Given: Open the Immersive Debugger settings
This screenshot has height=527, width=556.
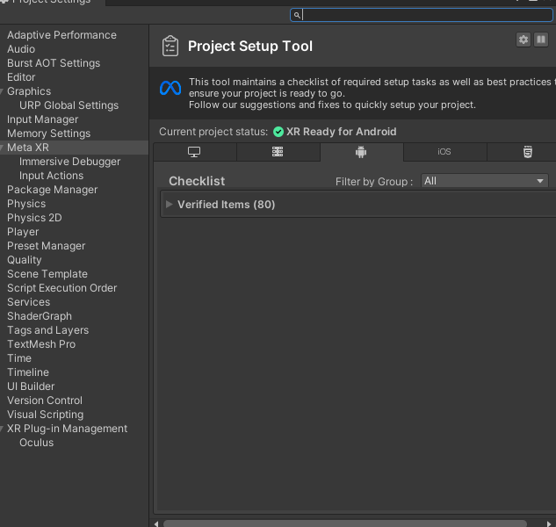Looking at the screenshot, I should (x=69, y=162).
